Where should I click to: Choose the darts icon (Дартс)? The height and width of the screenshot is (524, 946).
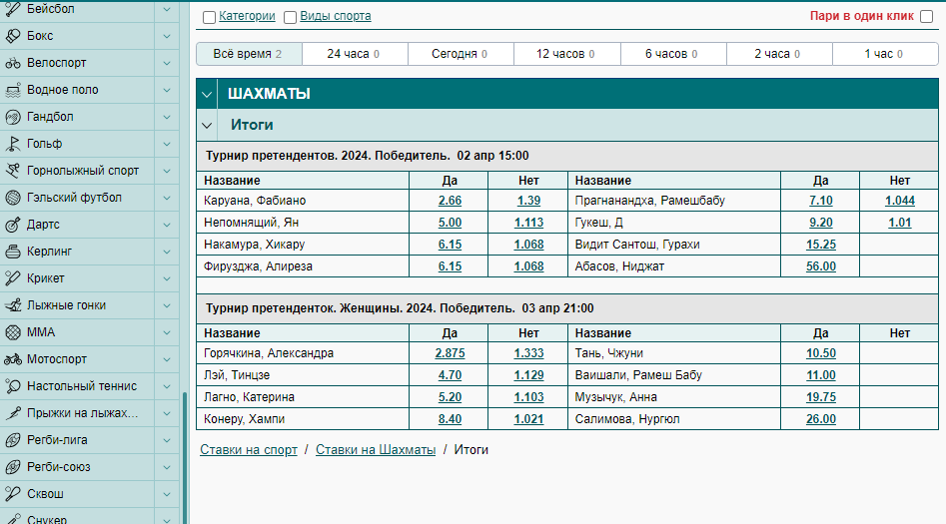(x=13, y=225)
